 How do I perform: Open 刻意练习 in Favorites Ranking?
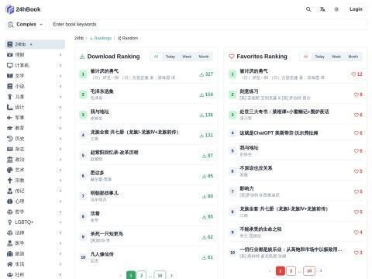(249, 91)
